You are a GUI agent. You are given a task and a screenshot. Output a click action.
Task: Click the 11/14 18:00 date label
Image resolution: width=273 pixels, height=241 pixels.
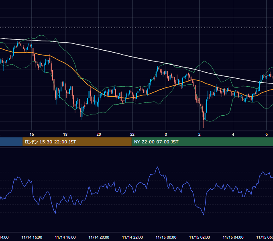pyautogui.click(x=65, y=237)
